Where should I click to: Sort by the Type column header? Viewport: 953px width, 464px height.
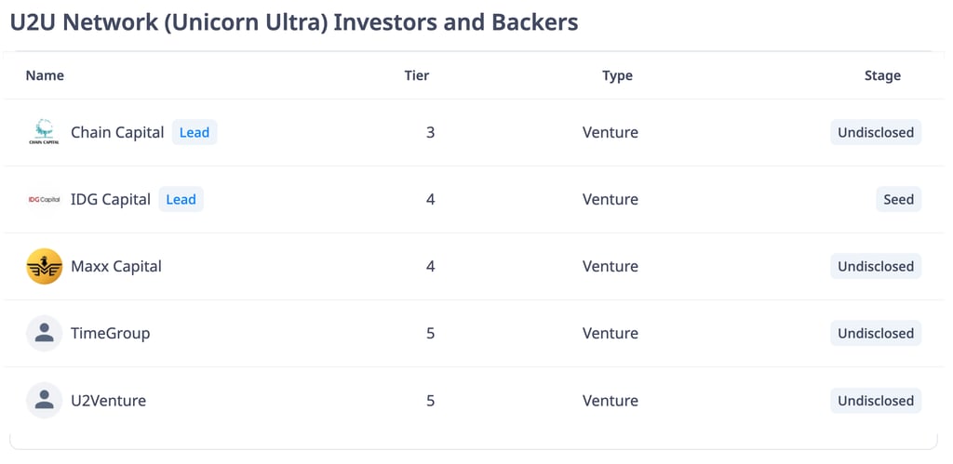pyautogui.click(x=618, y=75)
